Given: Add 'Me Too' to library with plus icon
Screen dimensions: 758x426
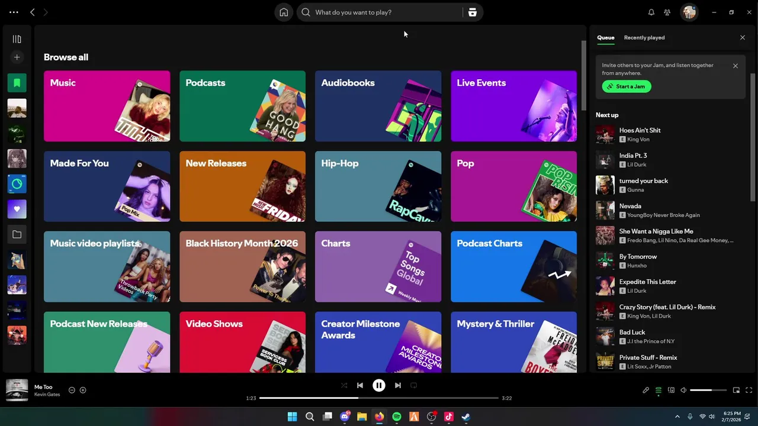Looking at the screenshot, I should pos(83,390).
